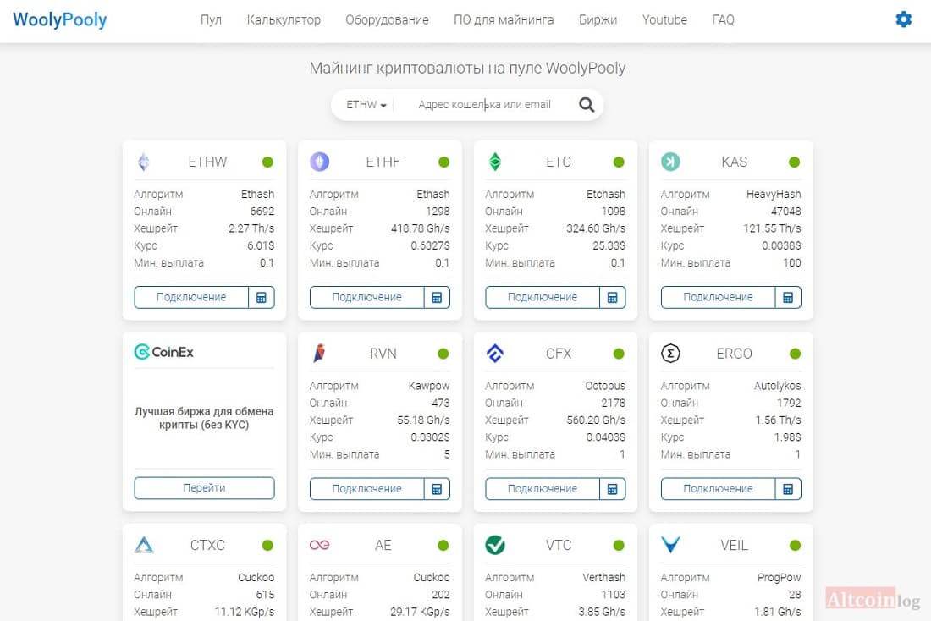This screenshot has width=931, height=621.
Task: Click the search magnifier icon
Action: click(x=586, y=105)
